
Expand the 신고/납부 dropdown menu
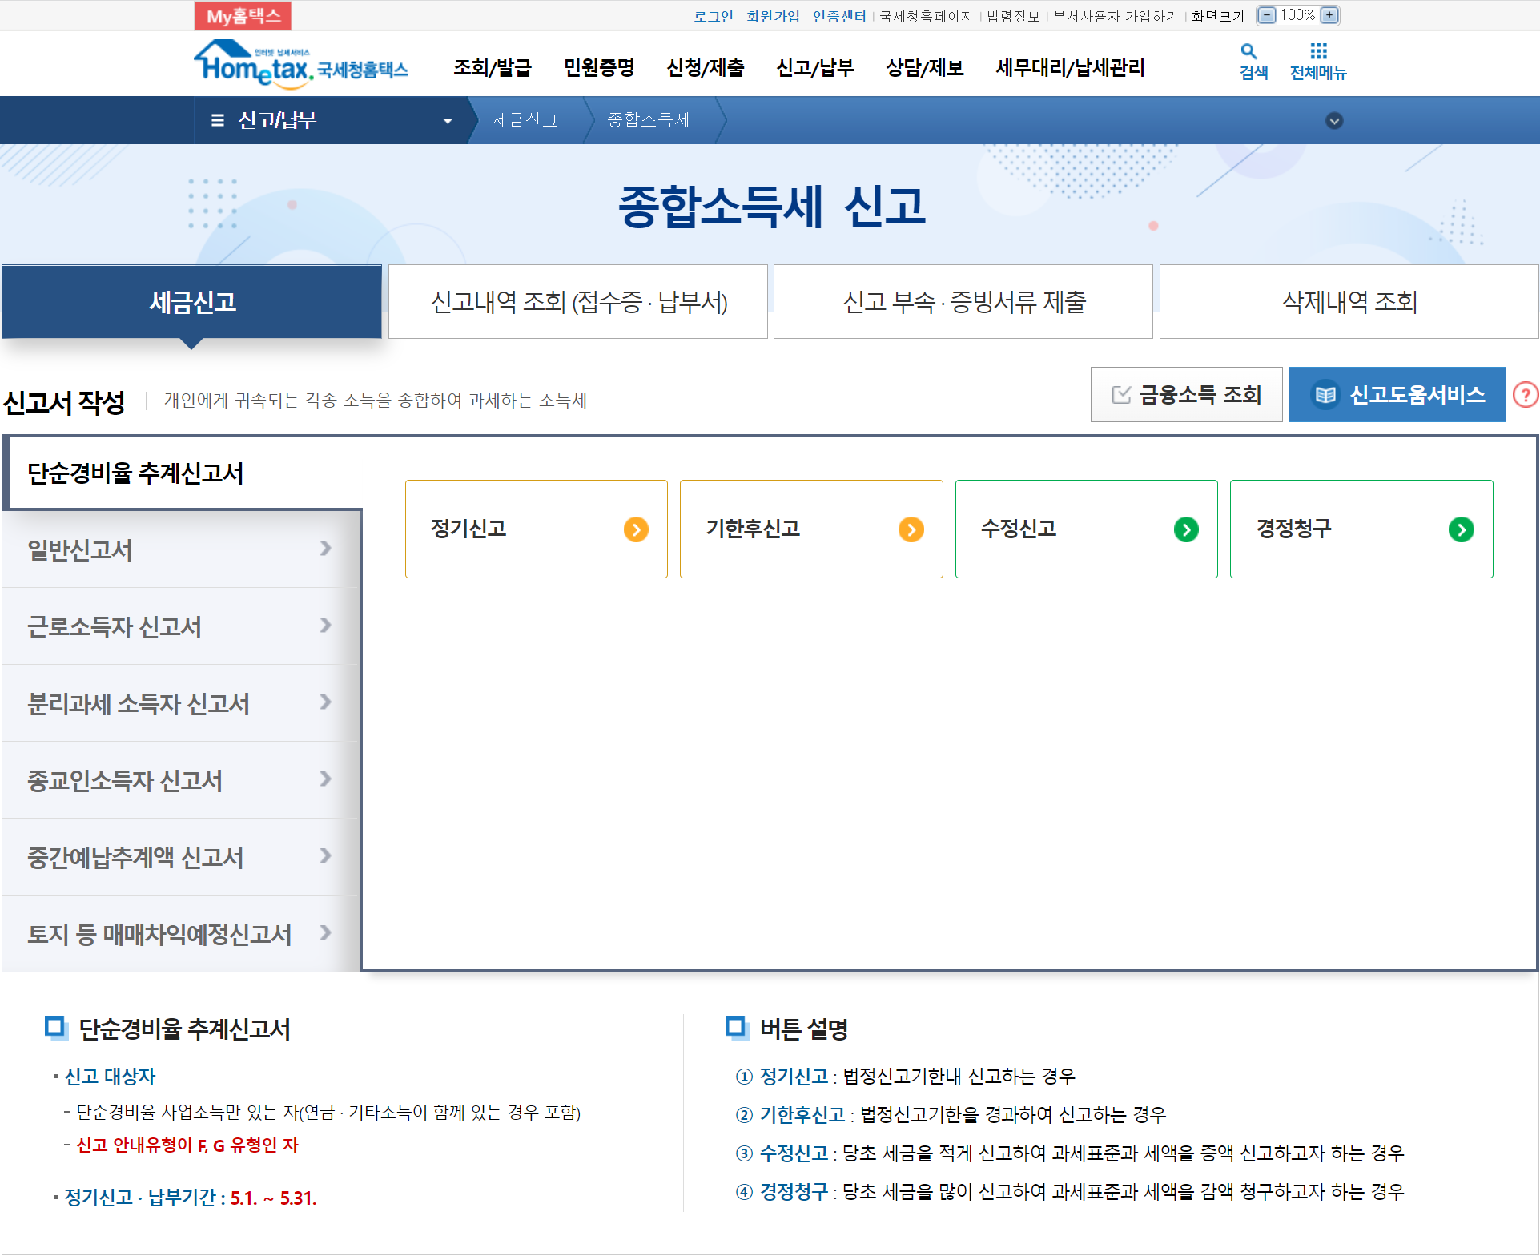pyautogui.click(x=447, y=121)
